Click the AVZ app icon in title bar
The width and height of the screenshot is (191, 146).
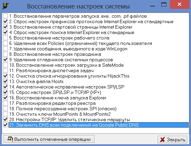click(5, 6)
